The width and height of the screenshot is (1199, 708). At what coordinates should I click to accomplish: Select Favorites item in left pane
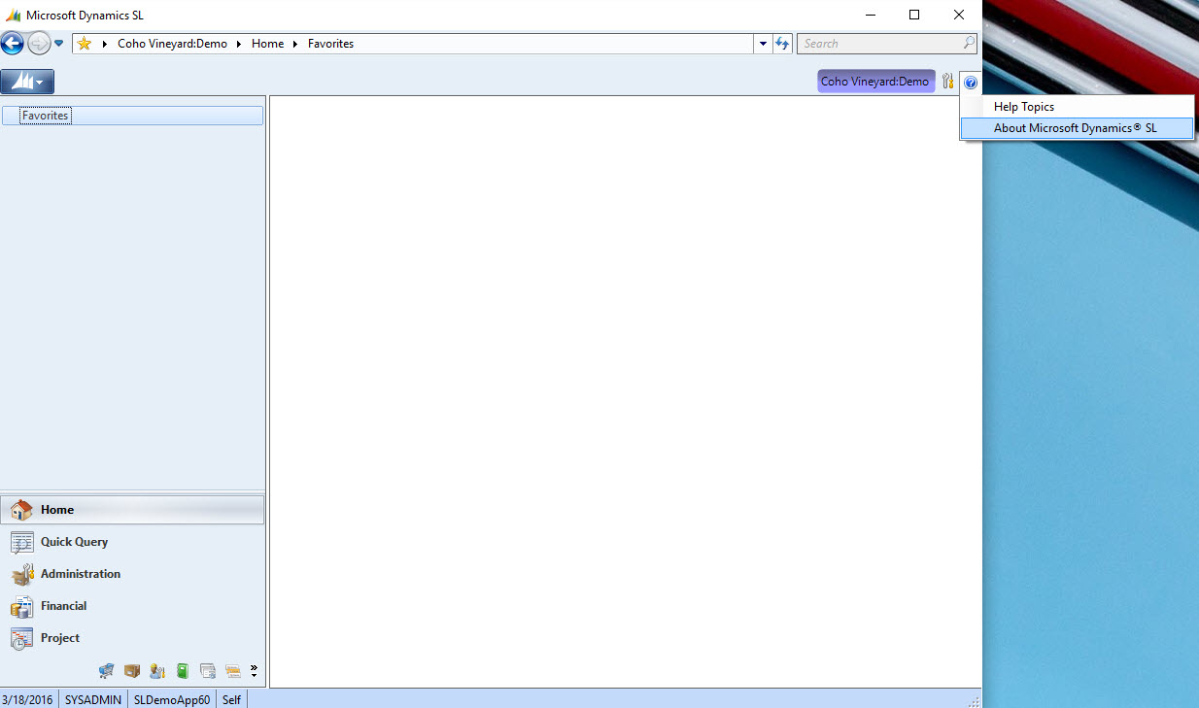[x=133, y=116]
